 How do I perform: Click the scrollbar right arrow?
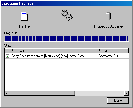pyautogui.click(x=126, y=93)
